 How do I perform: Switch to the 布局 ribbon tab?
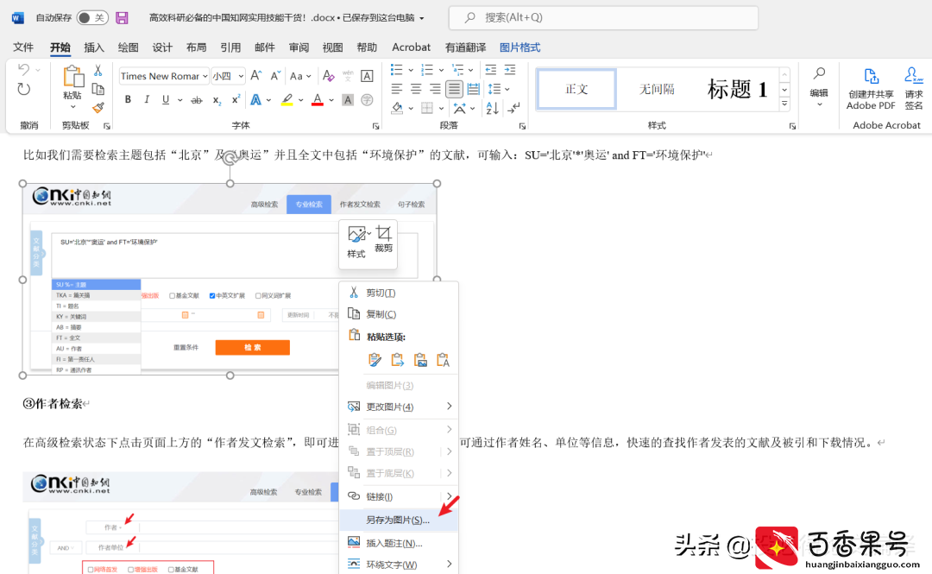(196, 47)
